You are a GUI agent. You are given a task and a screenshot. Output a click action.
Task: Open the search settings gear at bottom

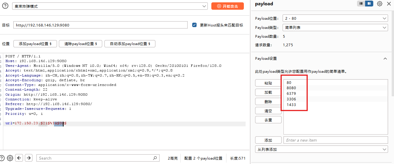click(10, 158)
